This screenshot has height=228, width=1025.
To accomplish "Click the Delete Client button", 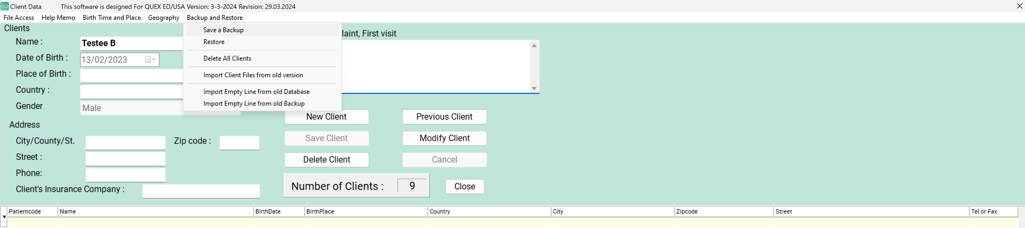I will [x=326, y=160].
